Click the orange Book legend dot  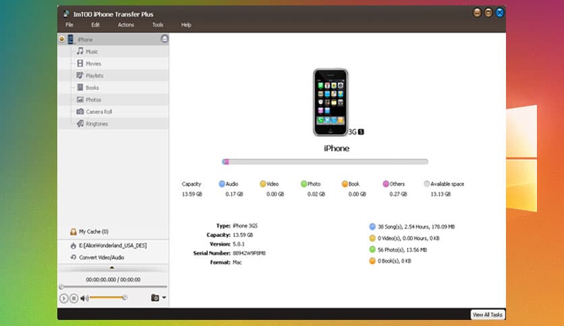click(345, 184)
